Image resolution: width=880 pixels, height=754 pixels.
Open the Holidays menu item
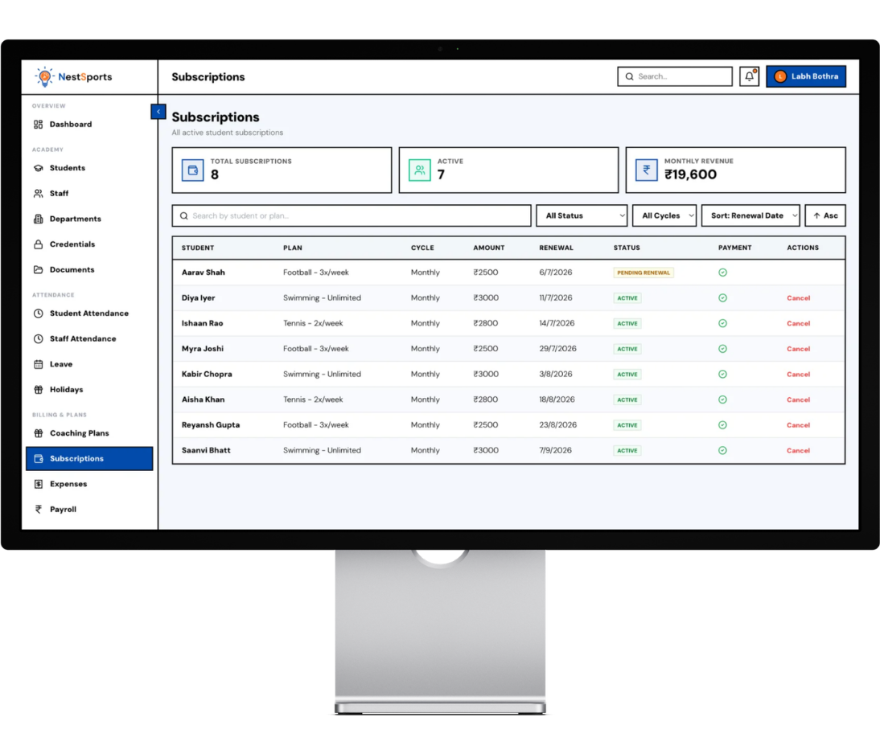pos(89,389)
